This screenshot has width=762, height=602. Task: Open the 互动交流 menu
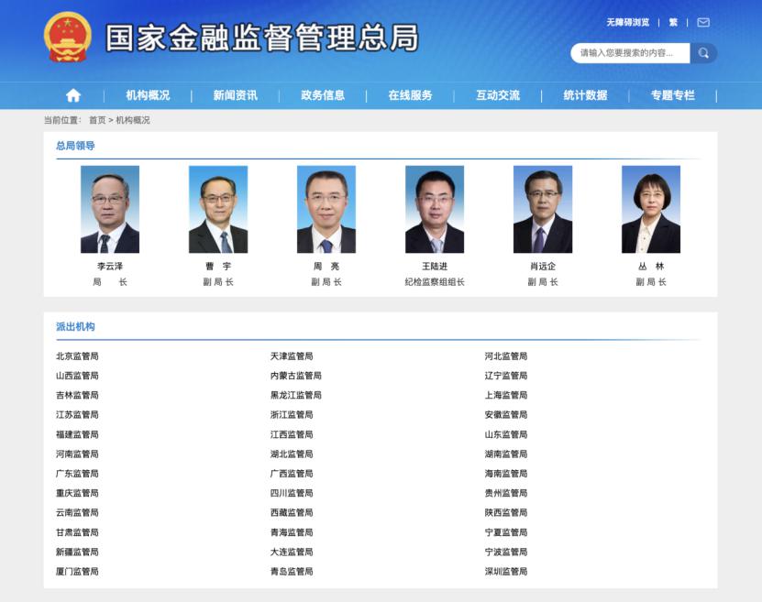[498, 95]
